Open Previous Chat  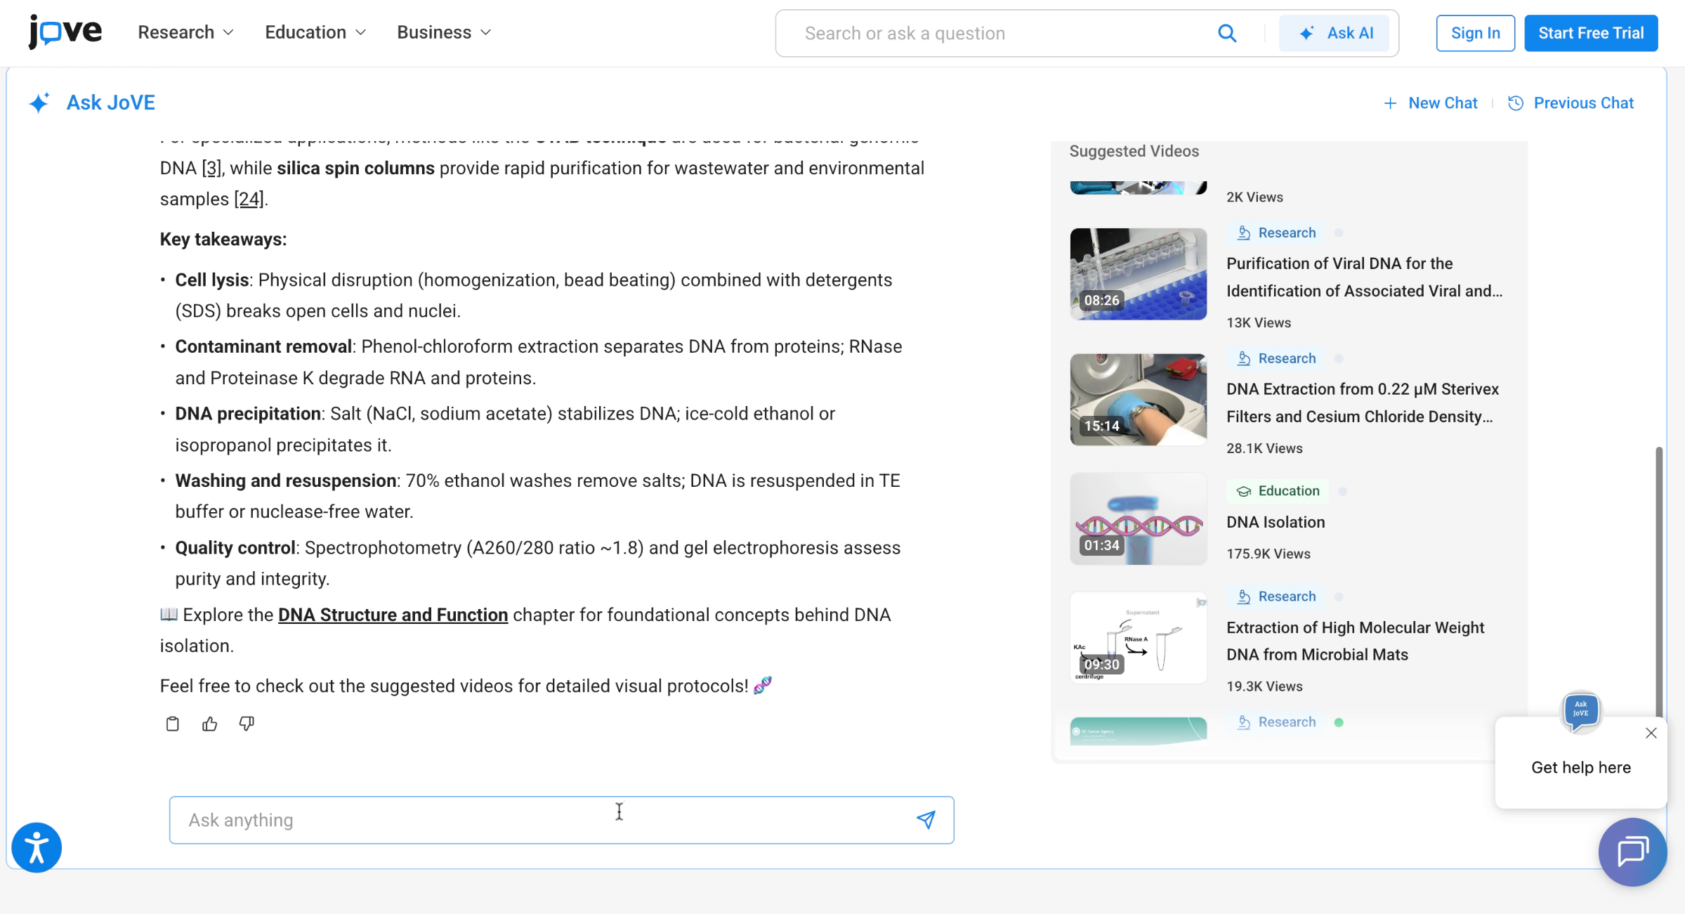(1571, 103)
